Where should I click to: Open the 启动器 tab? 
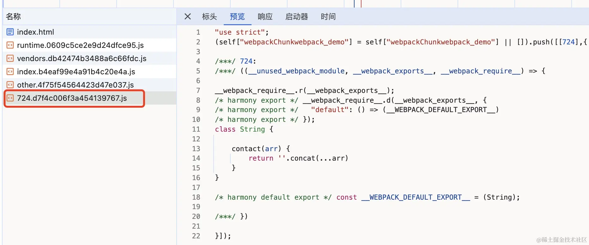pos(297,16)
